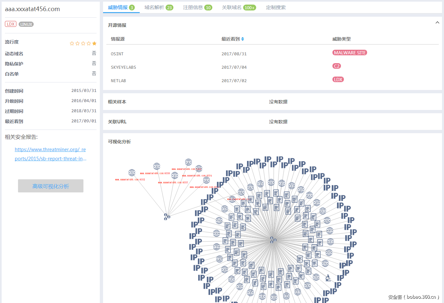Open the 关联域名 tab
Image resolution: width=444 pixels, height=303 pixels.
pyautogui.click(x=239, y=8)
